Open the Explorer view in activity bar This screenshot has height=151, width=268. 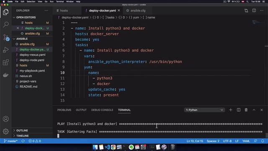click(x=5, y=12)
